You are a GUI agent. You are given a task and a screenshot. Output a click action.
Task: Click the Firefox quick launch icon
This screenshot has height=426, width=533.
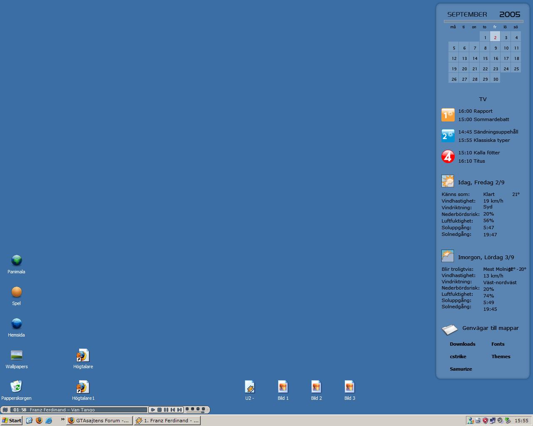point(39,420)
